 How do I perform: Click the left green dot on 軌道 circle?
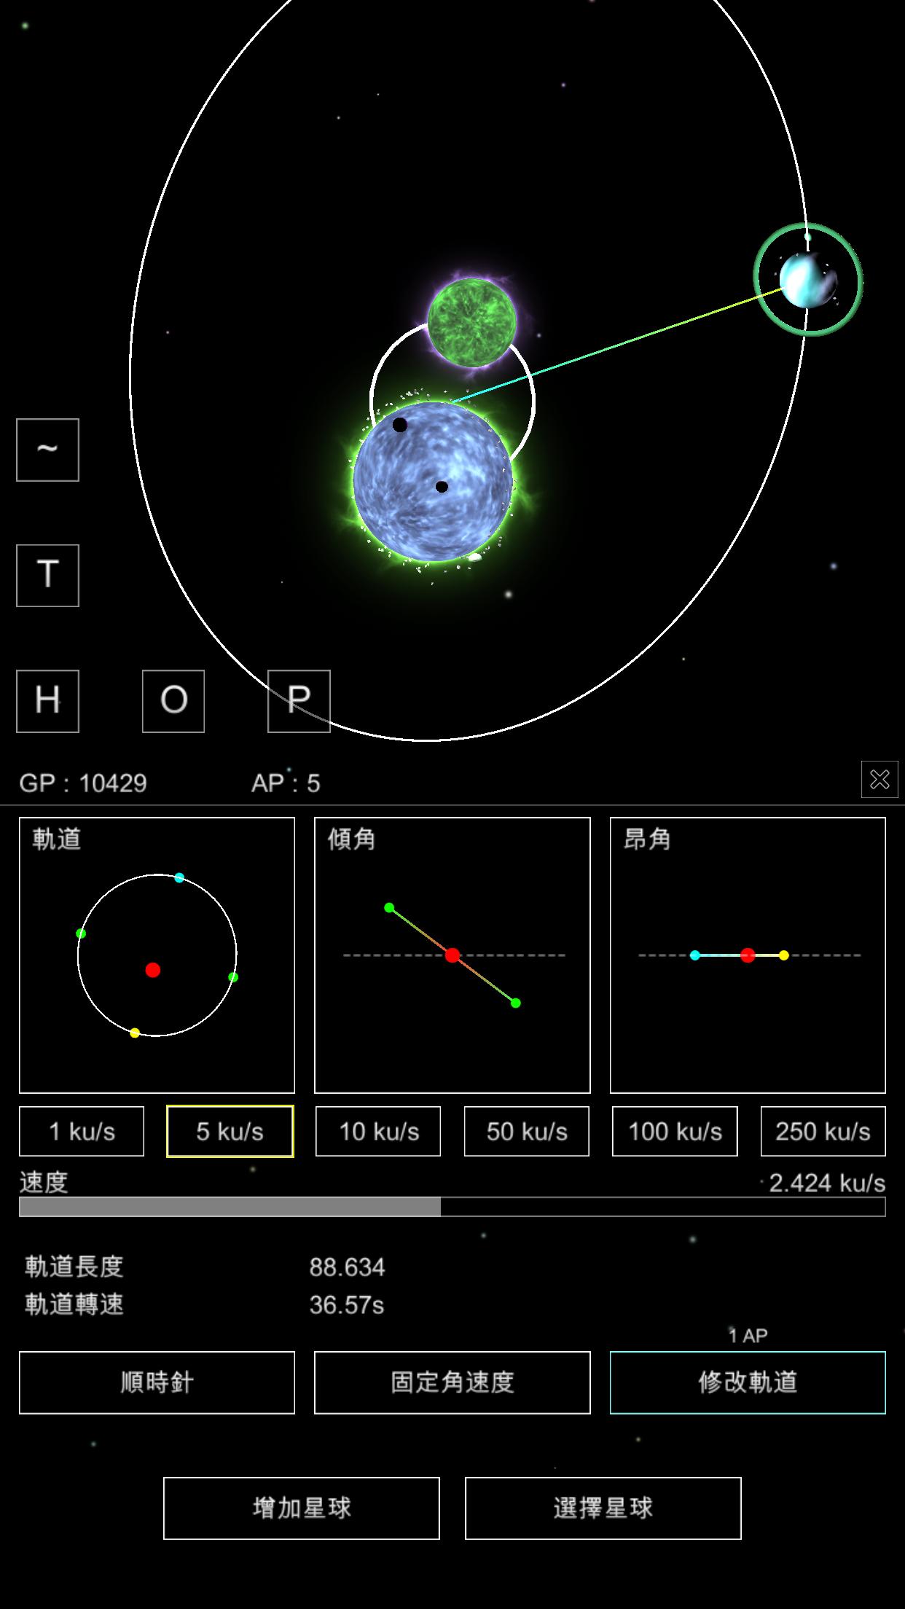point(81,933)
